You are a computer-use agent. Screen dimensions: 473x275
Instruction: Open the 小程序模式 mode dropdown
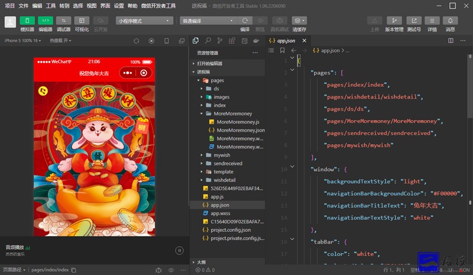click(x=144, y=21)
